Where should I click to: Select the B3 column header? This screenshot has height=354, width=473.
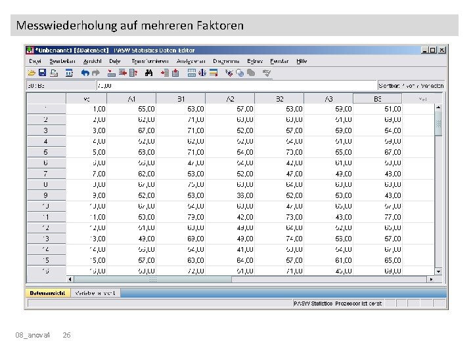coord(377,99)
